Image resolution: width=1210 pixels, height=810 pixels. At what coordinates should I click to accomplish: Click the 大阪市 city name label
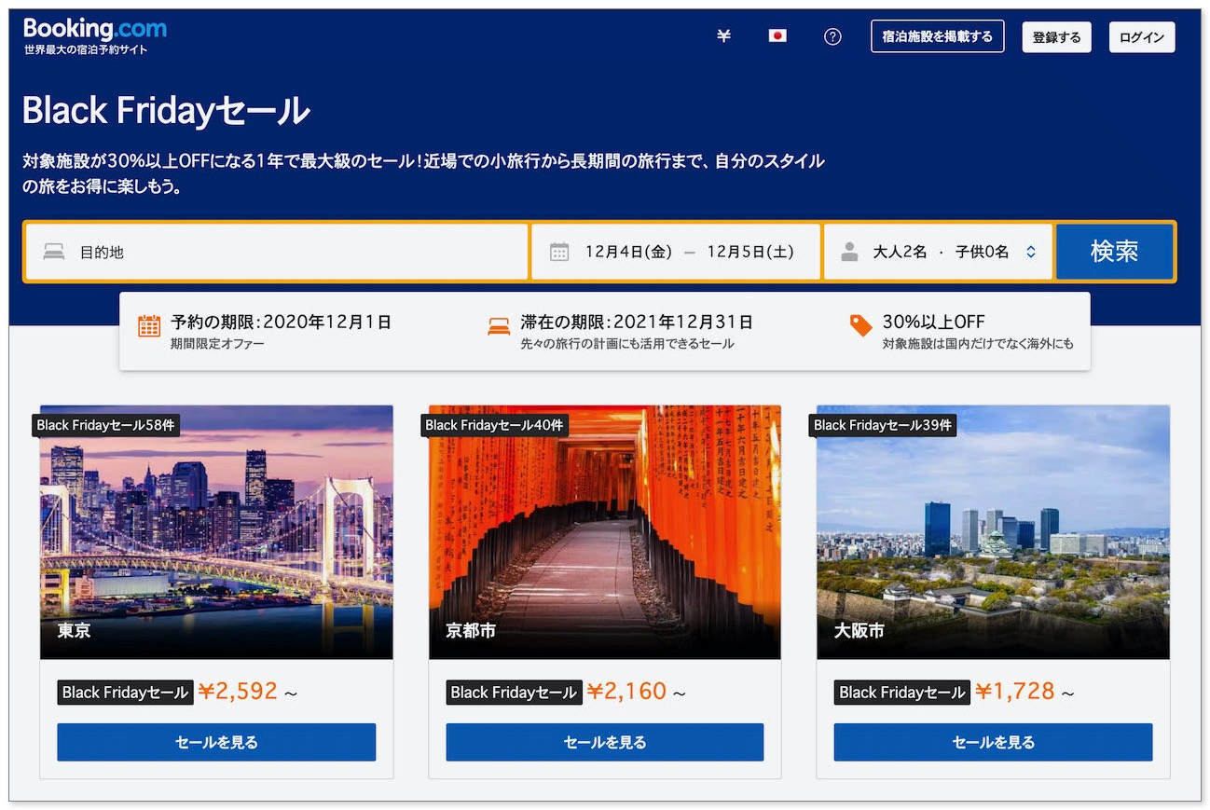click(859, 630)
